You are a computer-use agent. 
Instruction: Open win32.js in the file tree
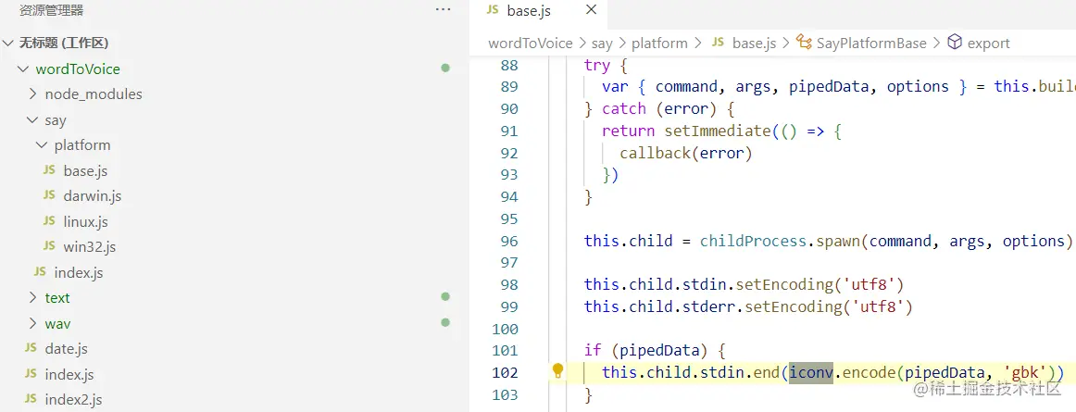tap(89, 246)
